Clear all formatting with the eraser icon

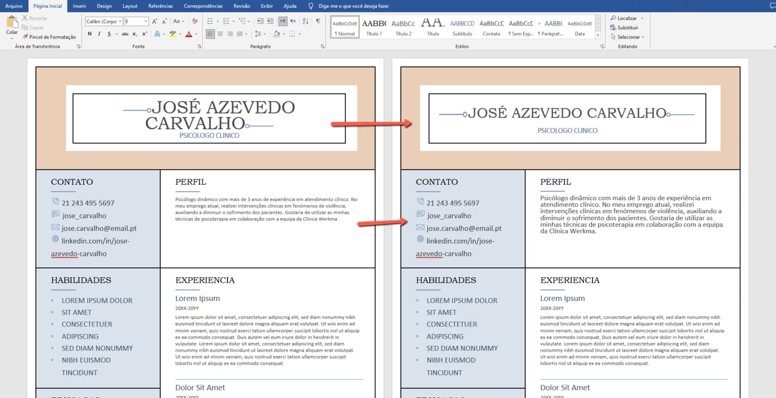click(x=196, y=21)
